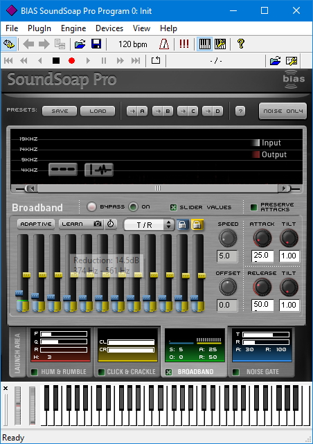
Task: Click the Noise Only button
Action: point(283,112)
